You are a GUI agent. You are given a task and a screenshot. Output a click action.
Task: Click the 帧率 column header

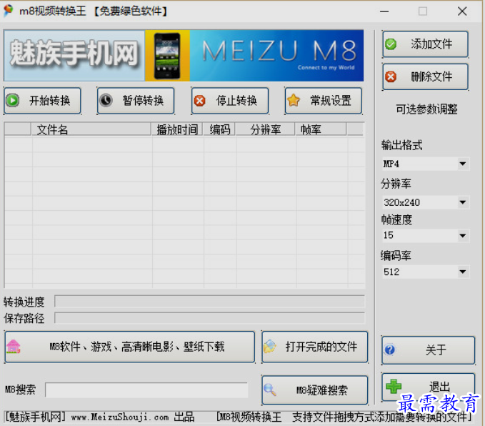pos(321,129)
